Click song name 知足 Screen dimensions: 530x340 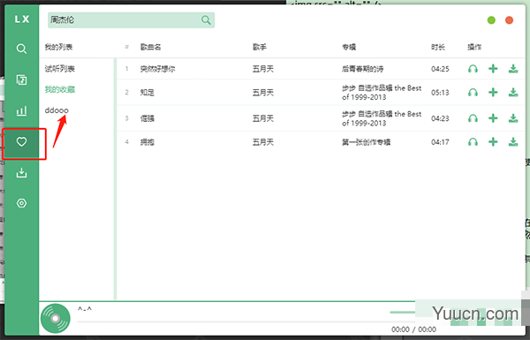point(148,92)
